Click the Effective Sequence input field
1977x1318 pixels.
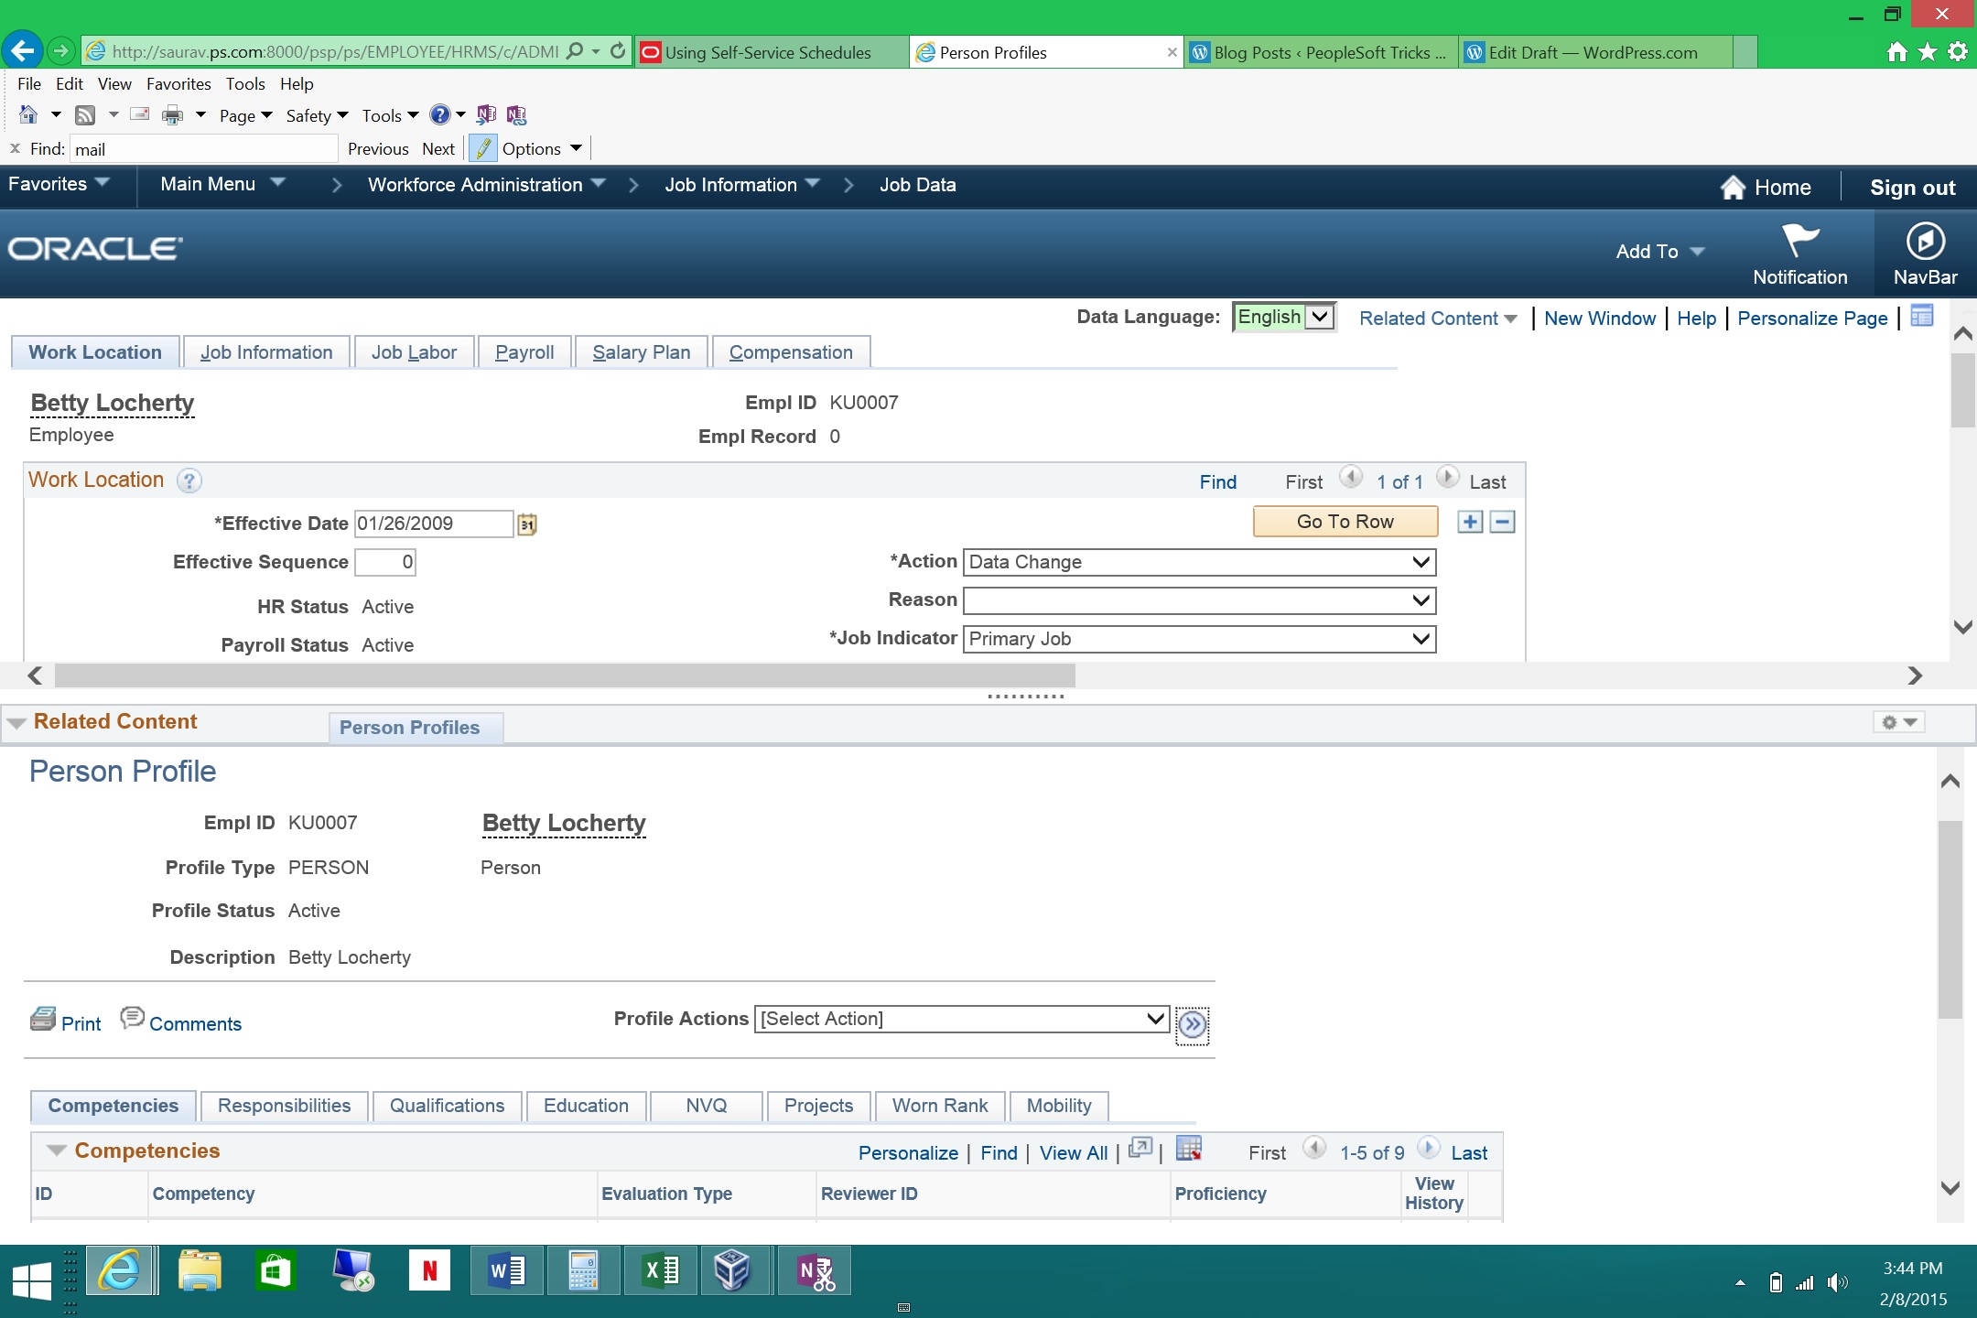(385, 562)
